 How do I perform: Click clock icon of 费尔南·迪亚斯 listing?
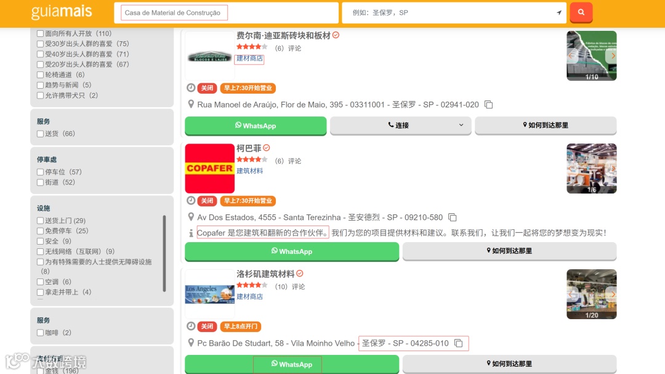pos(191,88)
